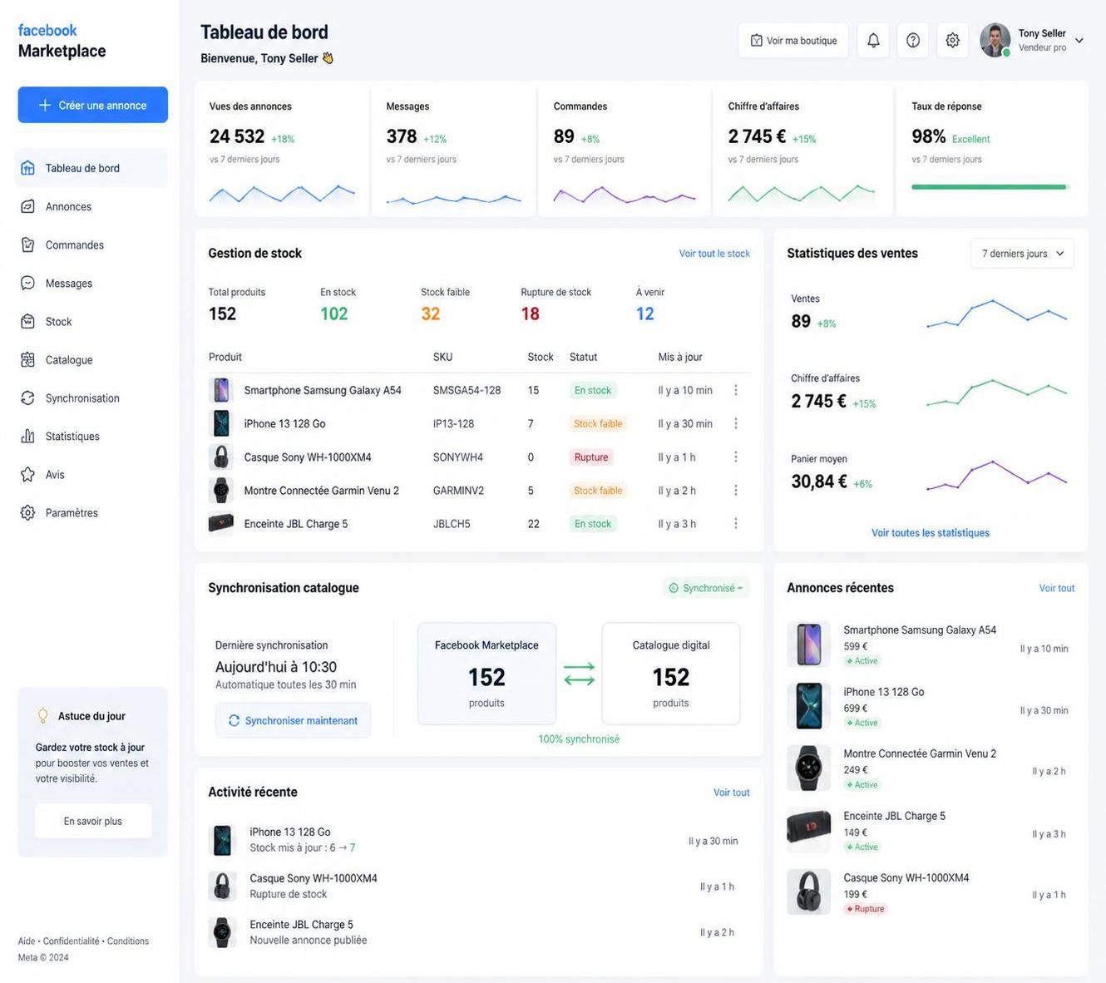Click Créer une annonce button
1106x983 pixels.
coord(93,105)
